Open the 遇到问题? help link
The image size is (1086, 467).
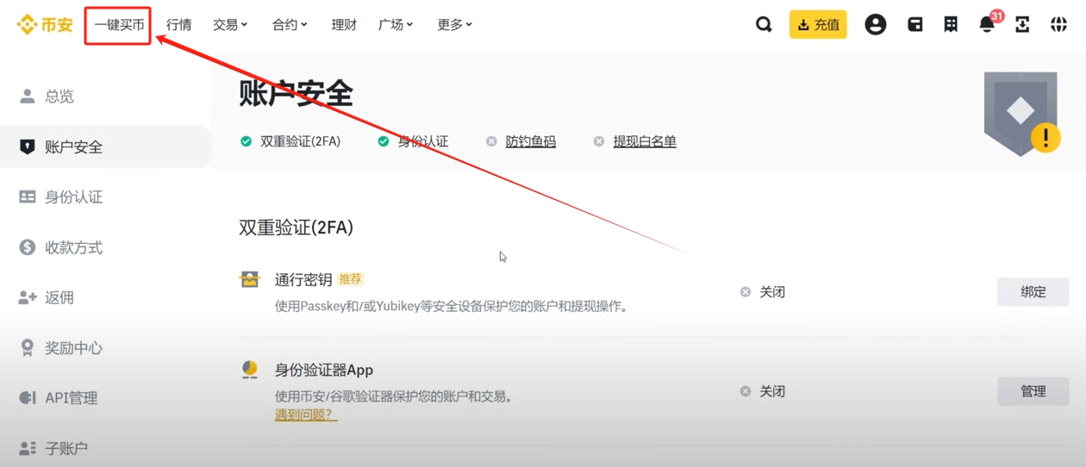306,415
